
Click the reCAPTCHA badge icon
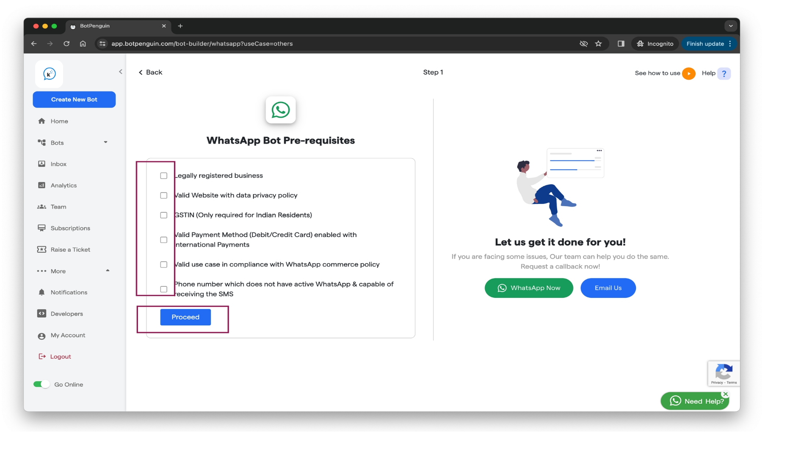tap(724, 373)
